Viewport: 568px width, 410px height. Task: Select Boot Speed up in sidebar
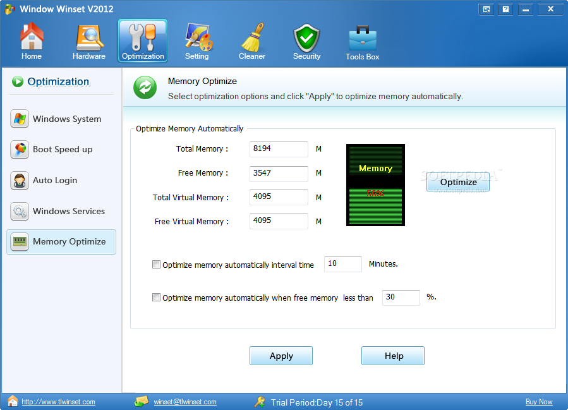pyautogui.click(x=61, y=150)
